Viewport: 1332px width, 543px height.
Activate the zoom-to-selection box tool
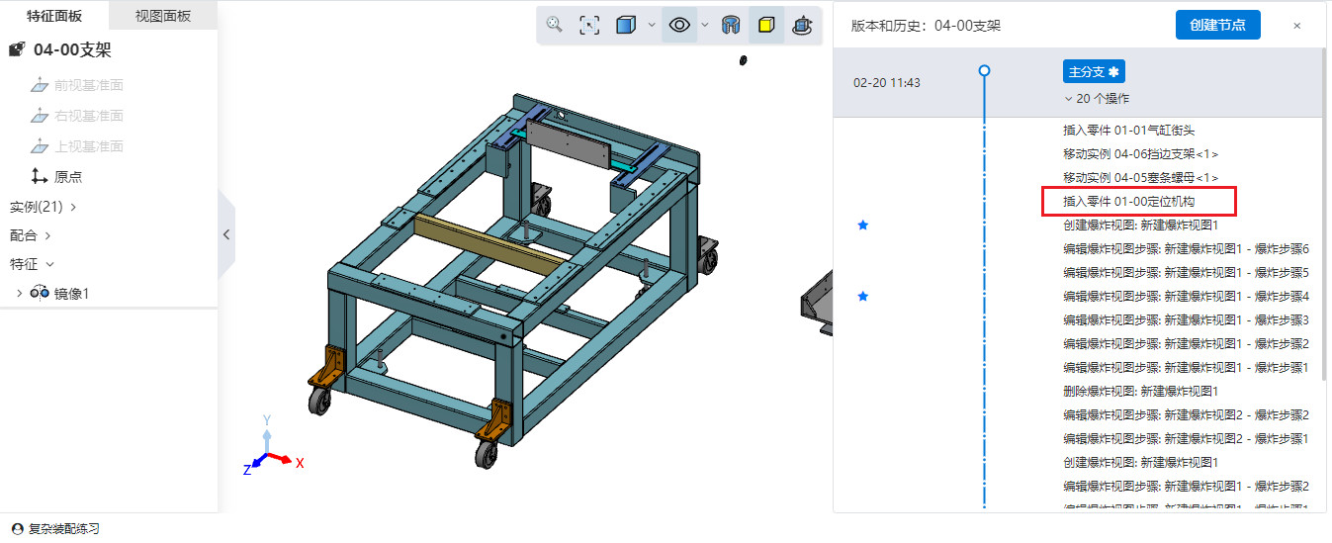(x=589, y=25)
